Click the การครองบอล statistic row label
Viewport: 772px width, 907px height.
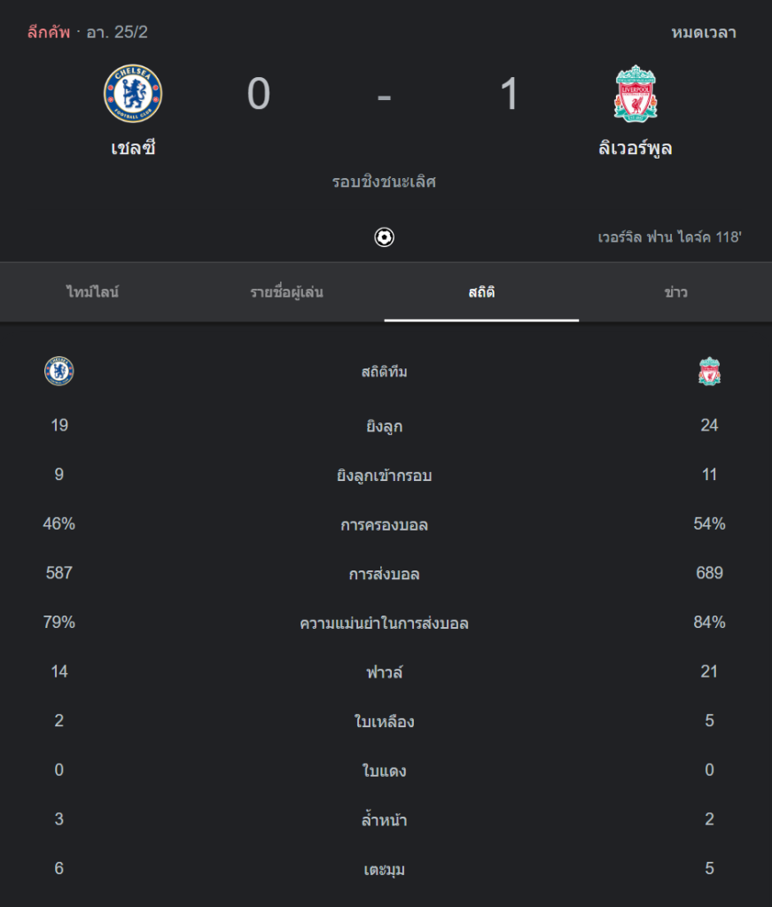coord(385,525)
